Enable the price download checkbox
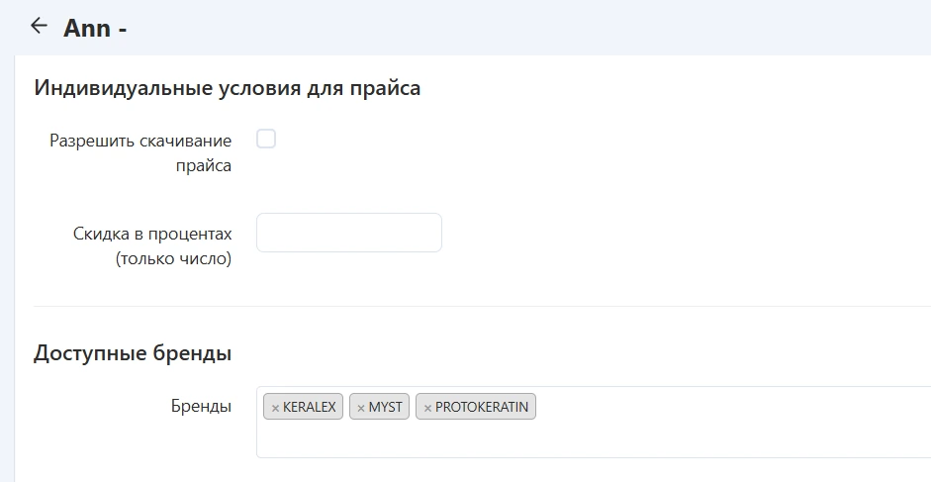Image resolution: width=931 pixels, height=482 pixels. 266,140
